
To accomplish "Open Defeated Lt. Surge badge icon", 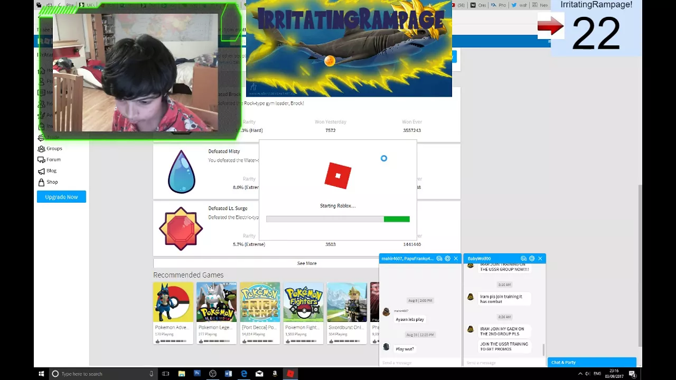I will (x=181, y=229).
